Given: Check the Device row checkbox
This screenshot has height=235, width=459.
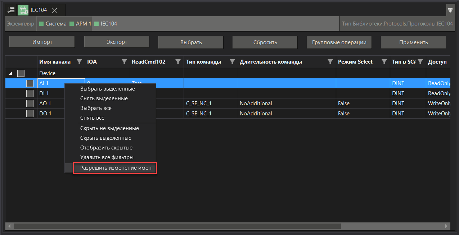Looking at the screenshot, I should pyautogui.click(x=21, y=73).
